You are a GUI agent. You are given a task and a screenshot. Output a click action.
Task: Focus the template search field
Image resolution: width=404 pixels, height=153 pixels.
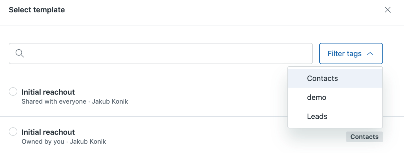click(x=160, y=53)
